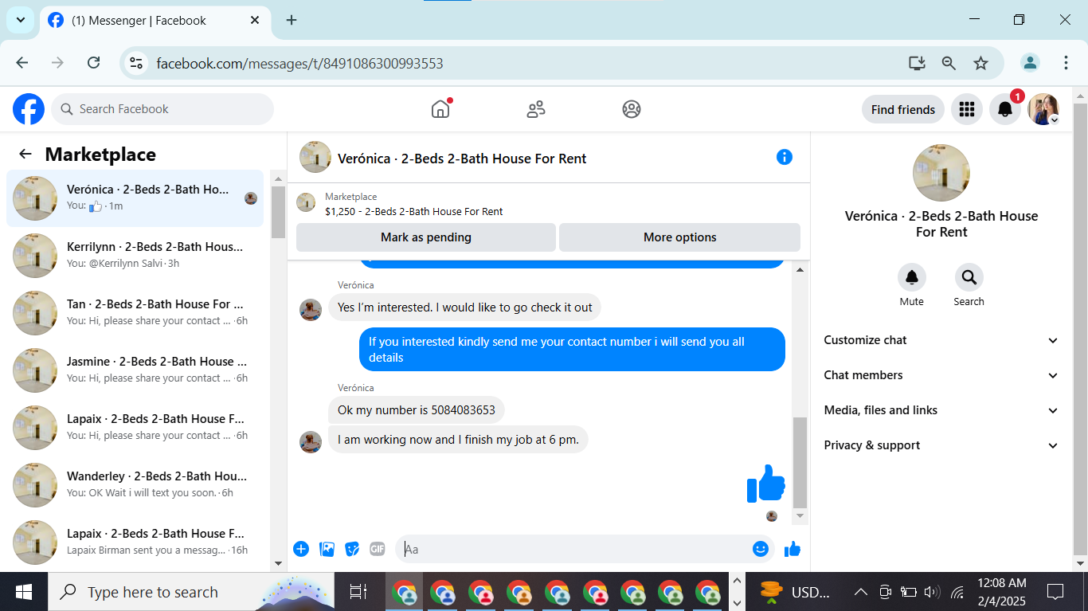Open Wanderley conversation in chat list
The width and height of the screenshot is (1088, 611).
coord(135,485)
